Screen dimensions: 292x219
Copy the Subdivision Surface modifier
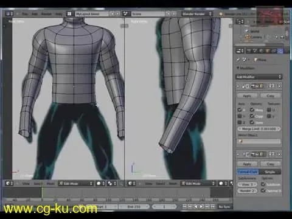pyautogui.click(x=271, y=164)
